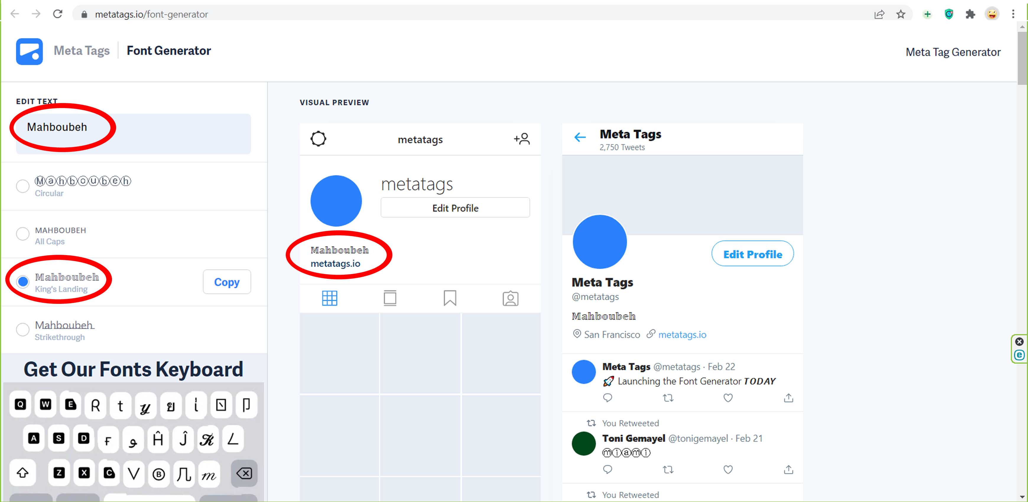Click the location pin icon on Twitter profile
The width and height of the screenshot is (1028, 502).
click(x=576, y=334)
